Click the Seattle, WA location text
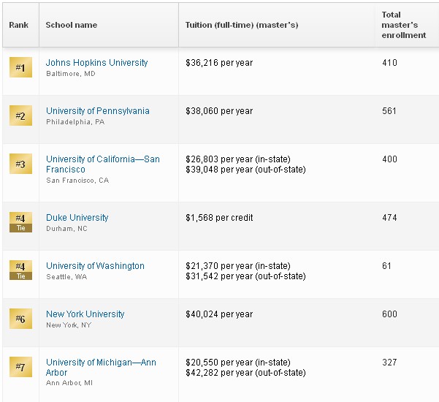Screen dimensions: 439x402 click(x=66, y=277)
